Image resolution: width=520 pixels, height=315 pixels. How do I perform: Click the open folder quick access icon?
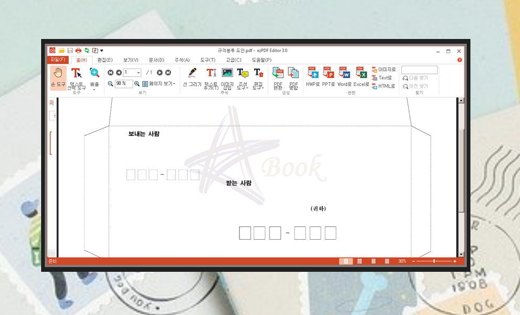point(62,51)
